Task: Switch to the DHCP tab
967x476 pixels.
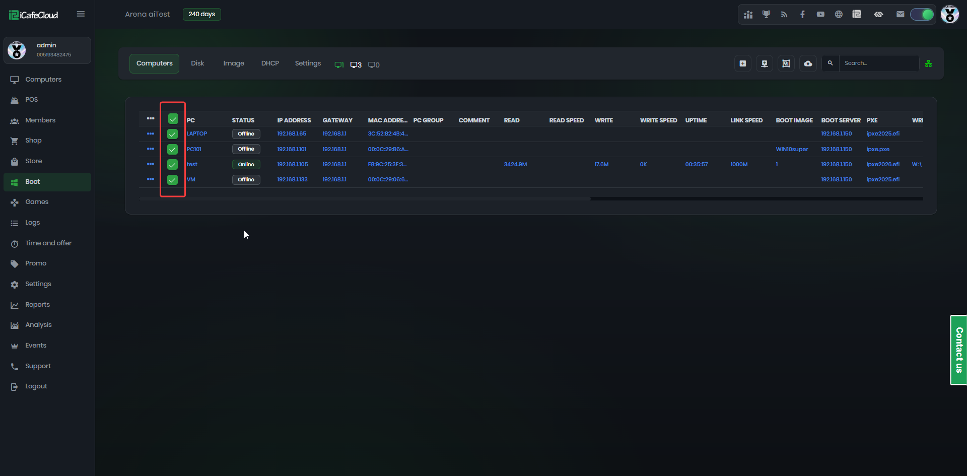Action: [x=270, y=63]
